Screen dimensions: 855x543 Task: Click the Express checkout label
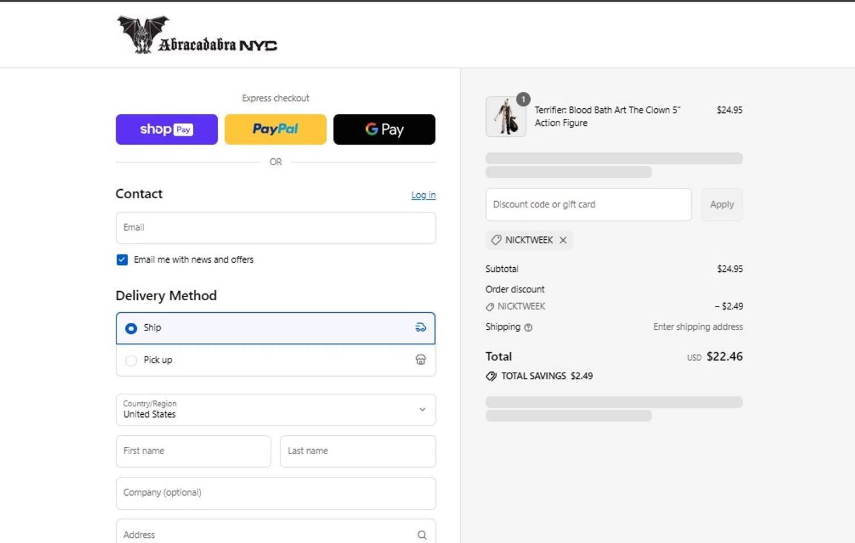tap(276, 98)
